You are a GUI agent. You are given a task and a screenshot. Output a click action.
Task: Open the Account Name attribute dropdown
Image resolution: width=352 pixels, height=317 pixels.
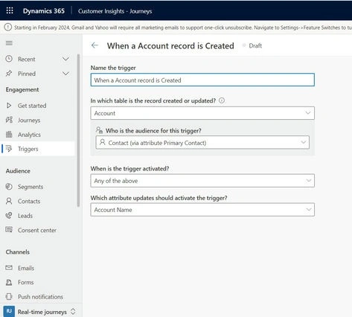pos(202,210)
